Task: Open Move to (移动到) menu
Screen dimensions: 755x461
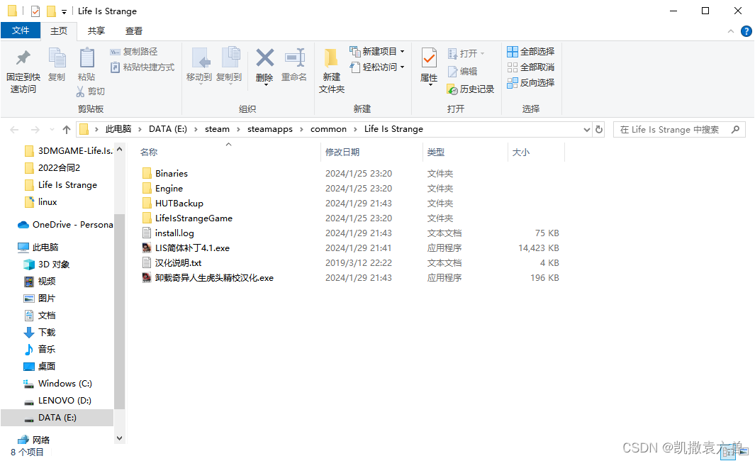Action: click(x=199, y=67)
